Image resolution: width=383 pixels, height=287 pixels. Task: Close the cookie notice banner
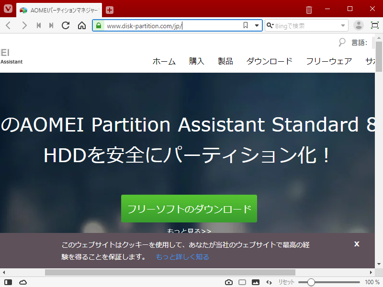click(x=357, y=244)
